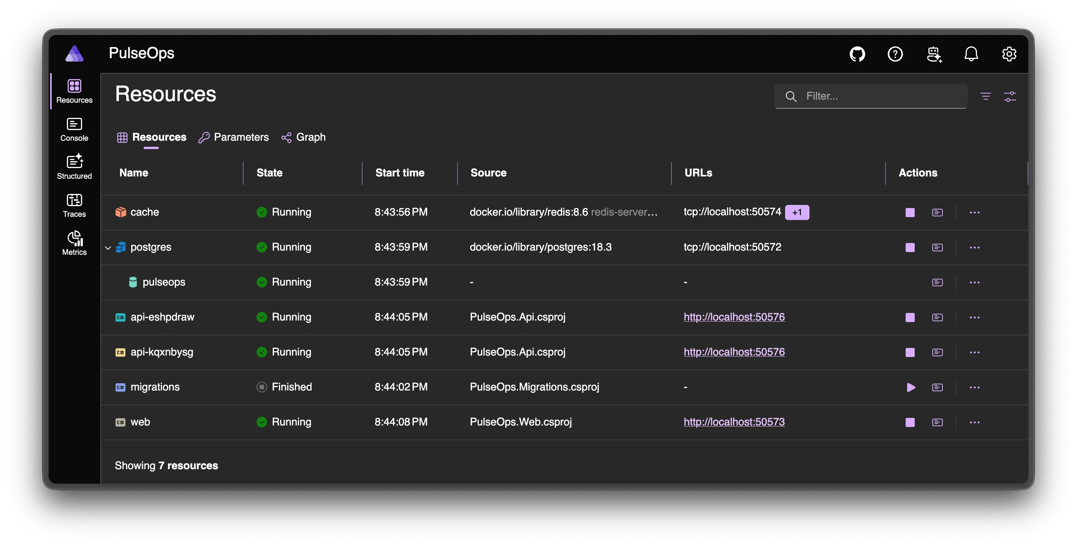1077x546 pixels.
Task: Open more actions menu for postgres
Action: click(974, 247)
